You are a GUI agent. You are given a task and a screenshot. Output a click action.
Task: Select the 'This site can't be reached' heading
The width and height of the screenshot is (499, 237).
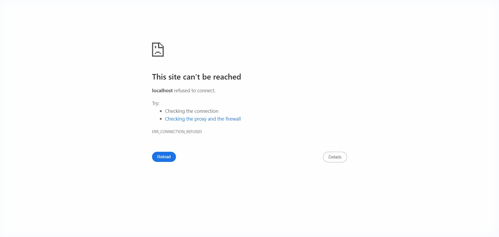pyautogui.click(x=196, y=77)
